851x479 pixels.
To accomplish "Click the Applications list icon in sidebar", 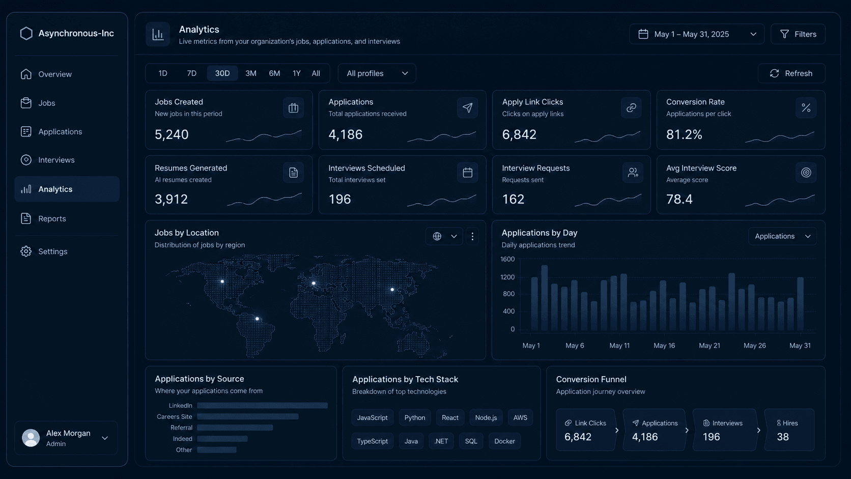I will pos(26,131).
